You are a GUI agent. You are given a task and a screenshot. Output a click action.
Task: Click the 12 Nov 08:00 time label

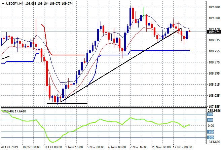(183, 147)
